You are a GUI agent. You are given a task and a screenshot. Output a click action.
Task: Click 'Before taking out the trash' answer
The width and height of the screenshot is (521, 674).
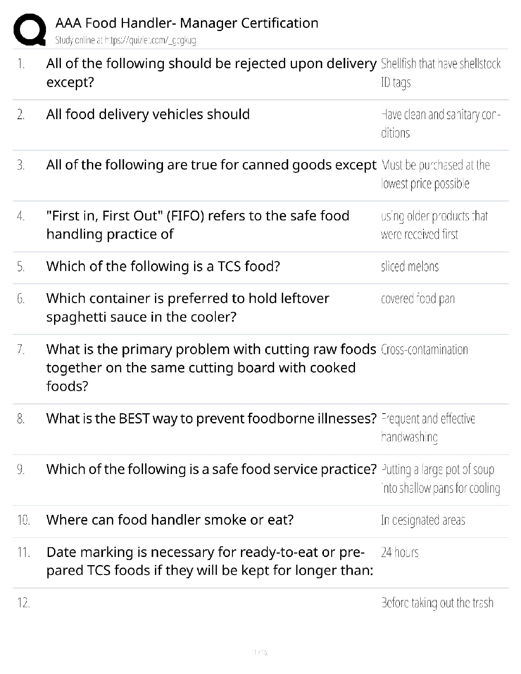coord(437,603)
